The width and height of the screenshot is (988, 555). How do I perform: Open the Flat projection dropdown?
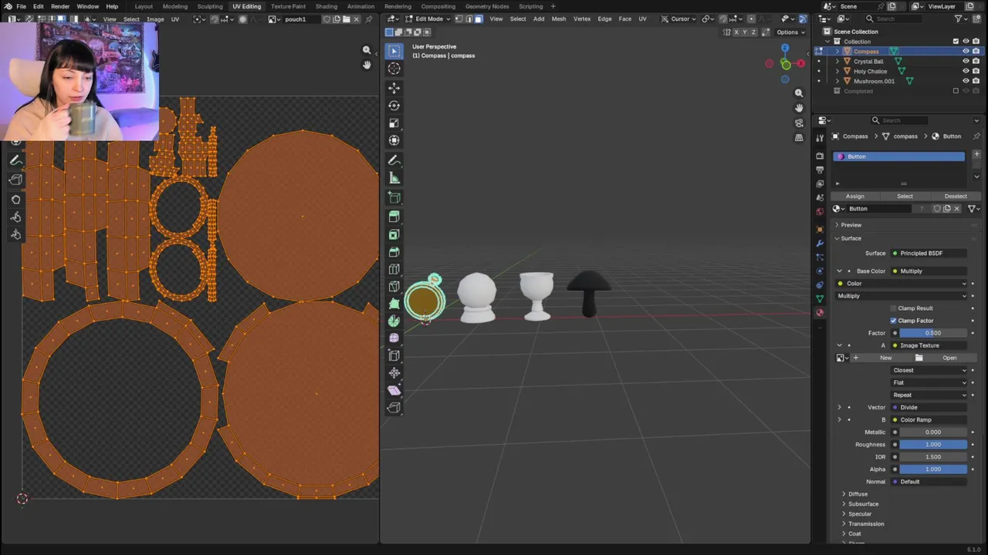[x=929, y=382]
